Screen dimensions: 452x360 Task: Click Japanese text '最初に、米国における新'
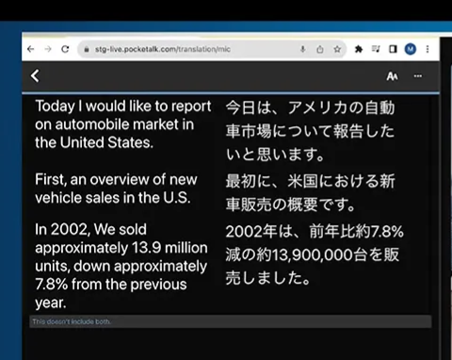(x=310, y=181)
